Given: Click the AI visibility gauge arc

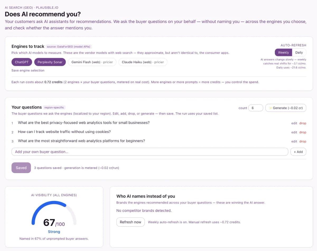Looking at the screenshot, I should (54, 213).
